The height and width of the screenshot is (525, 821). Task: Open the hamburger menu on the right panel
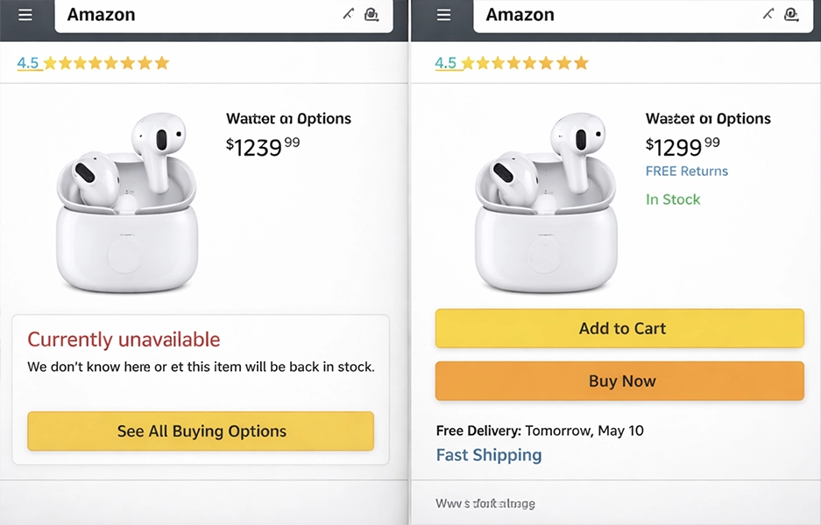443,14
